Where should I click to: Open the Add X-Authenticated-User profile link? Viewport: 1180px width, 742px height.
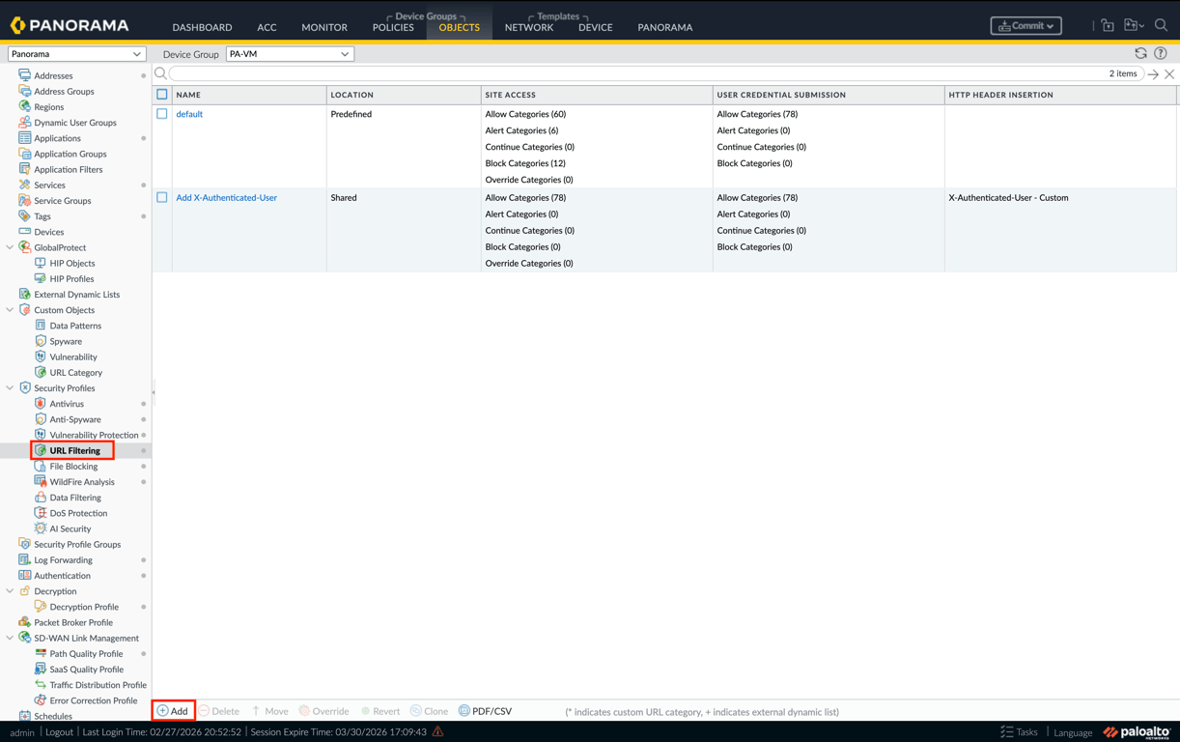coord(226,197)
